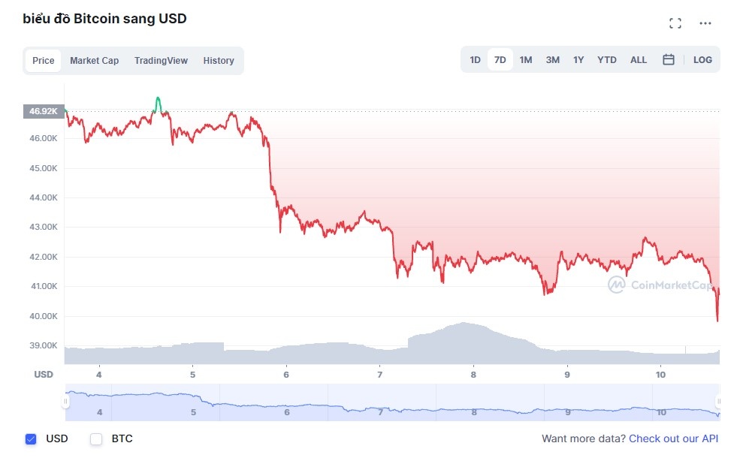
Task: Show 3M price history
Action: pyautogui.click(x=552, y=60)
